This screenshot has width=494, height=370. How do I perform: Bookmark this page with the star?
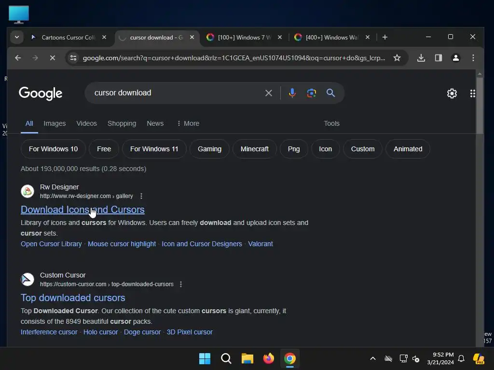coord(397,58)
